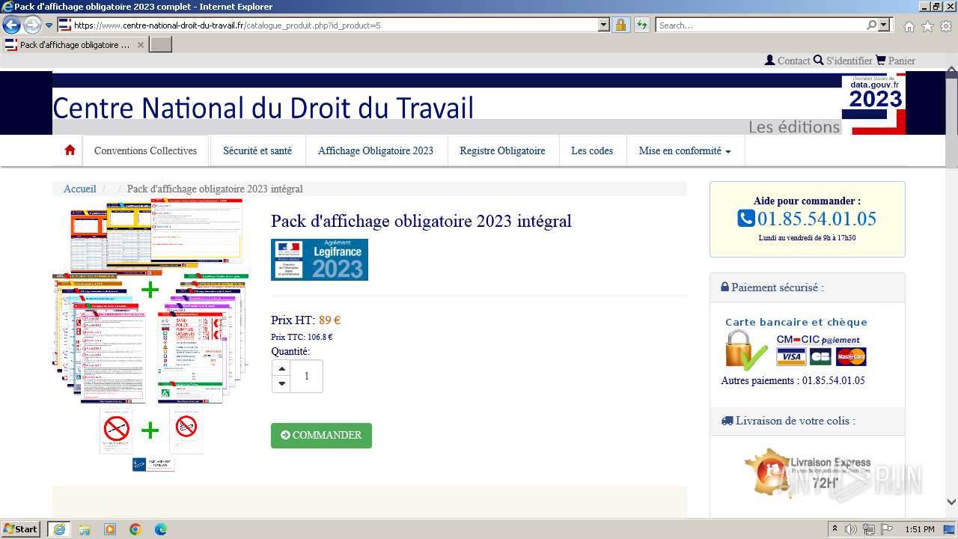Open File Explorer taskbar icon
The image size is (958, 539).
pos(85,529)
